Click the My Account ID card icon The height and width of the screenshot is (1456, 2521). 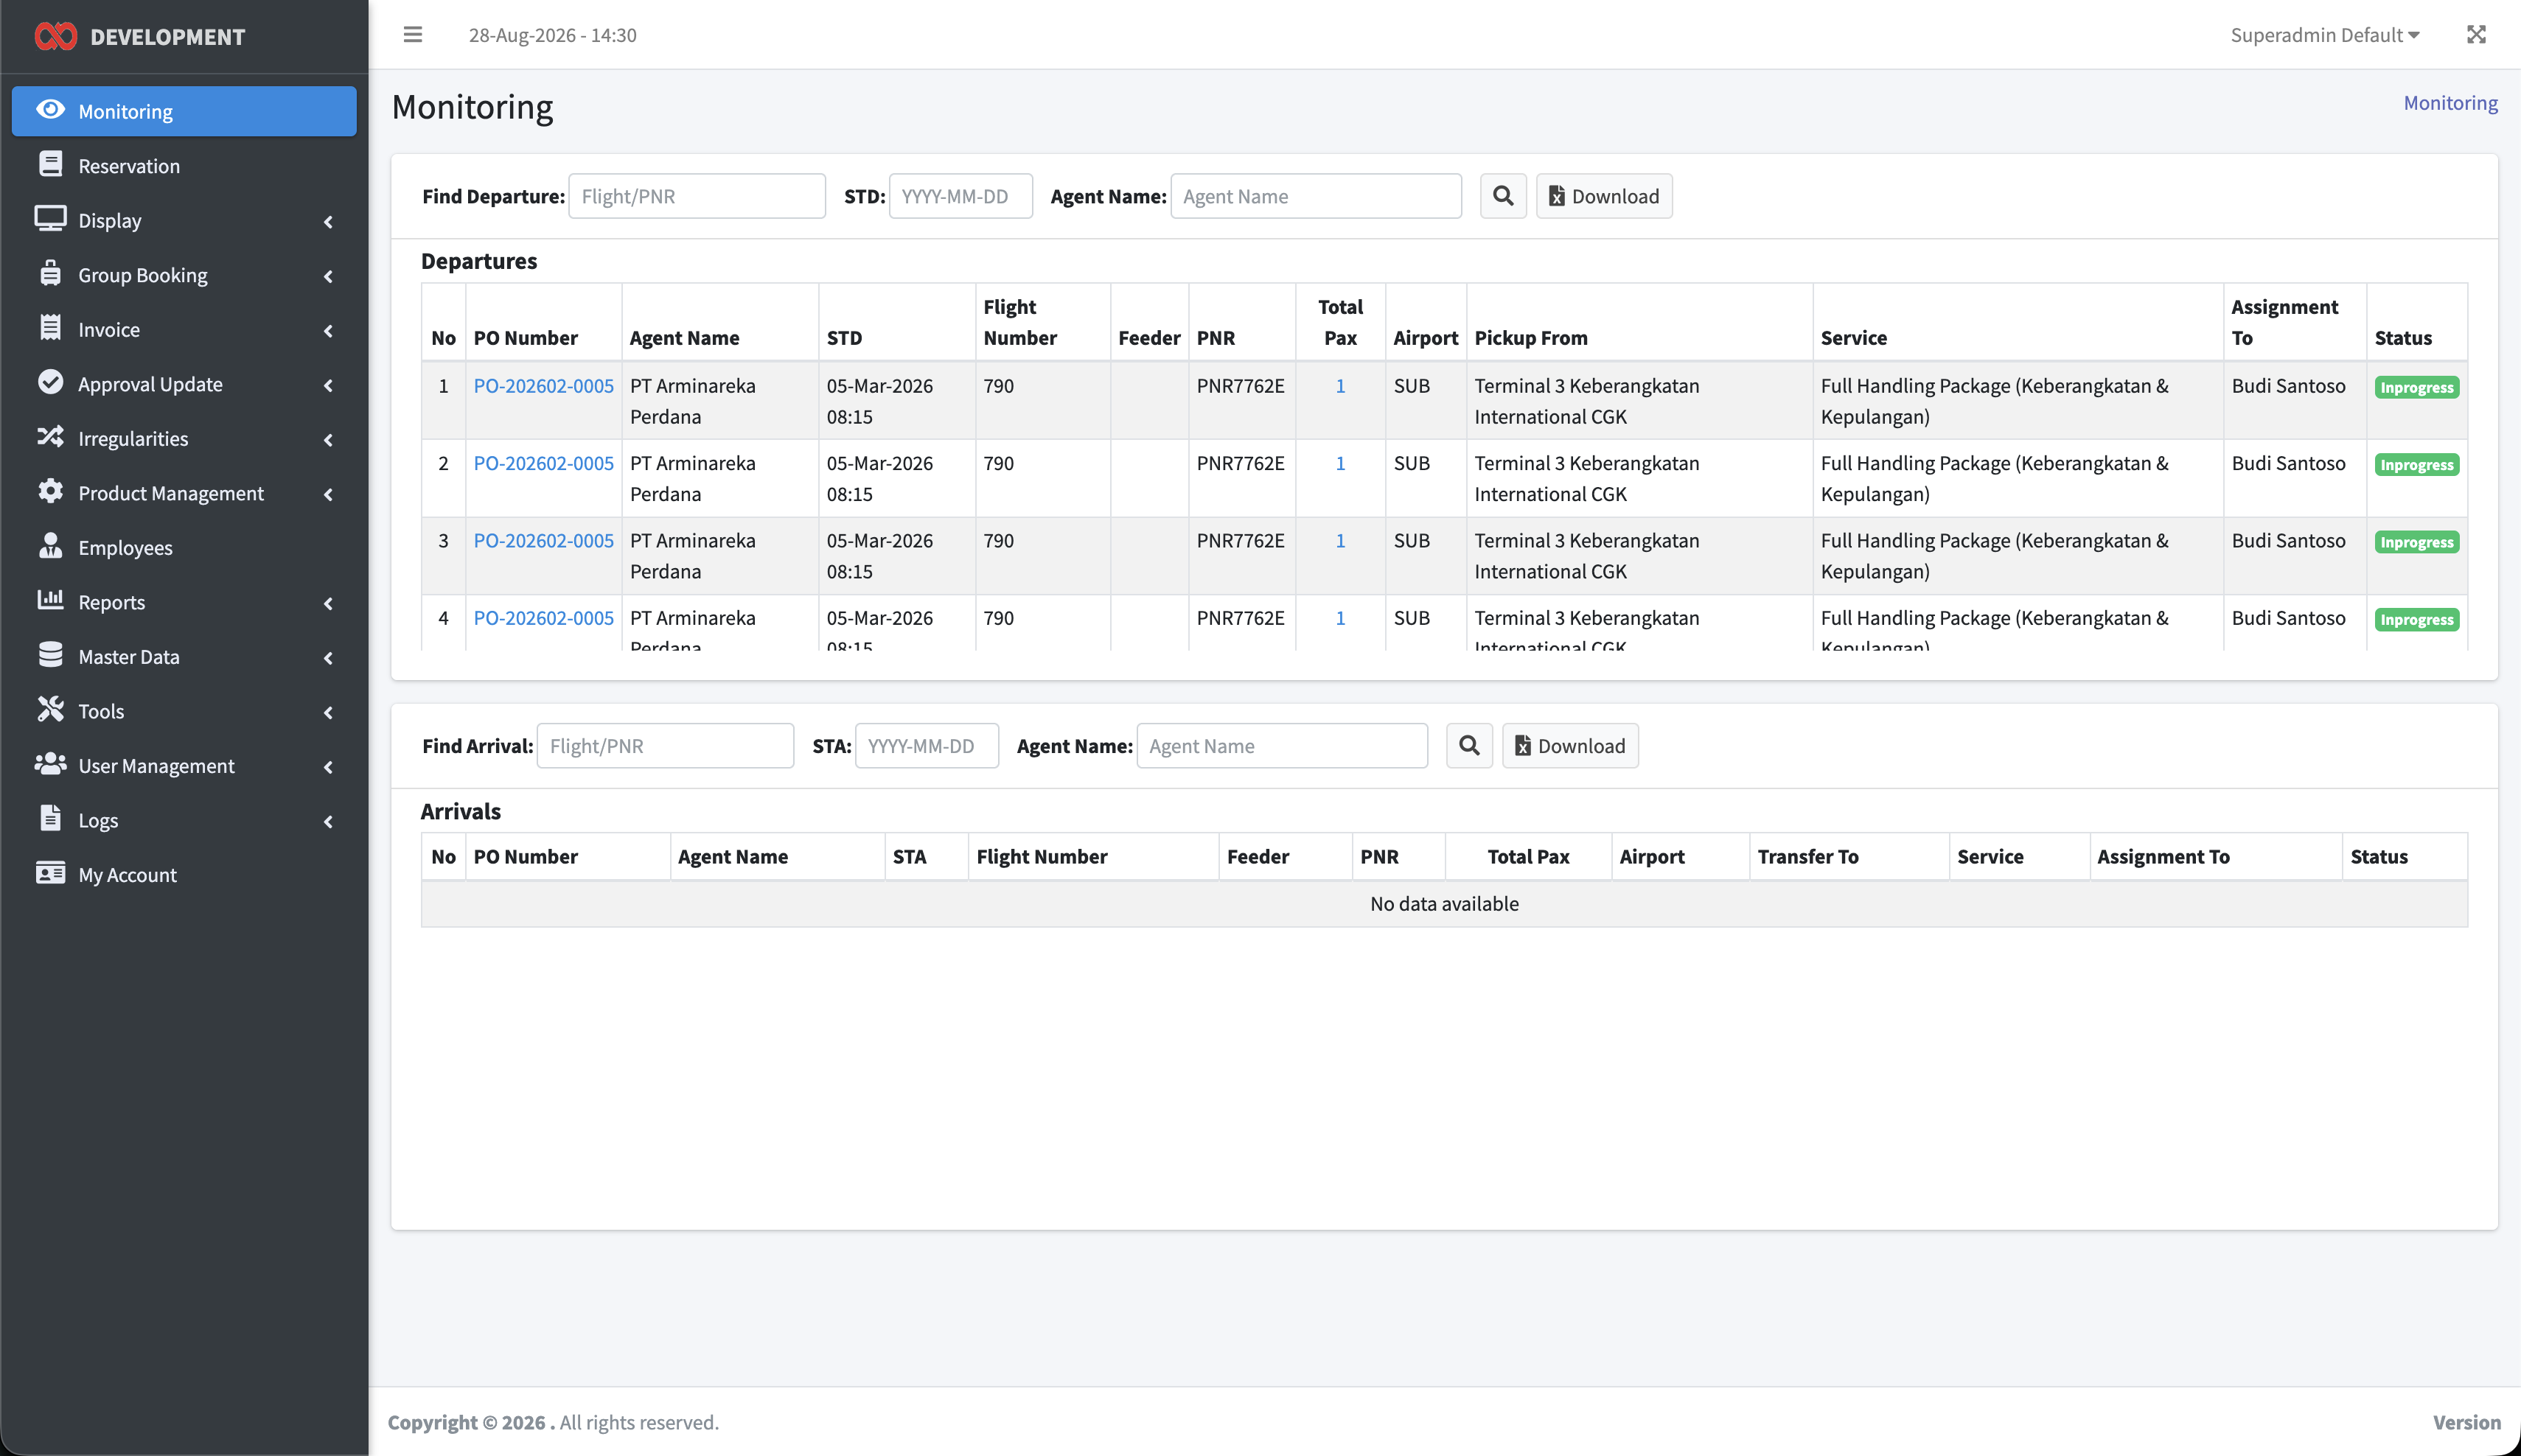(50, 873)
